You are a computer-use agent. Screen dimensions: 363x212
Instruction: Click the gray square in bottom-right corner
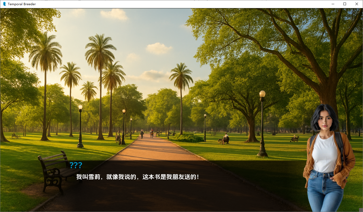coord(361,210)
